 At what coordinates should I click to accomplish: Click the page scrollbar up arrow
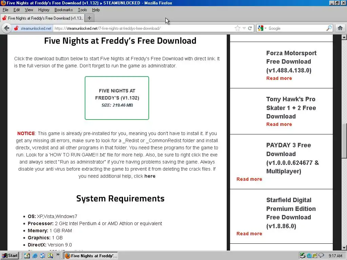tap(344, 37)
